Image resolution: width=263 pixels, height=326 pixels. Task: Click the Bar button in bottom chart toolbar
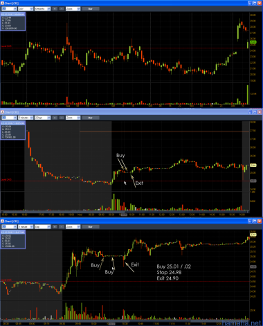click(91, 227)
